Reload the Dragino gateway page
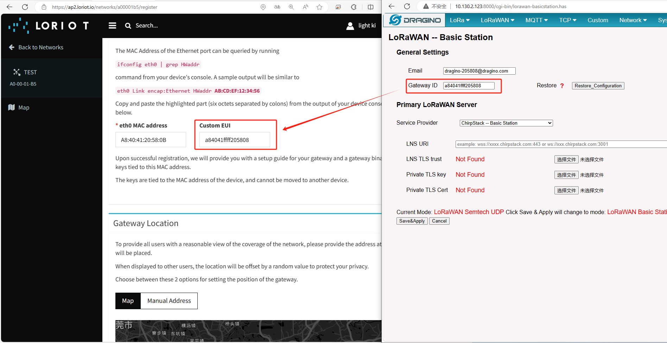Image resolution: width=667 pixels, height=343 pixels. pos(407,6)
